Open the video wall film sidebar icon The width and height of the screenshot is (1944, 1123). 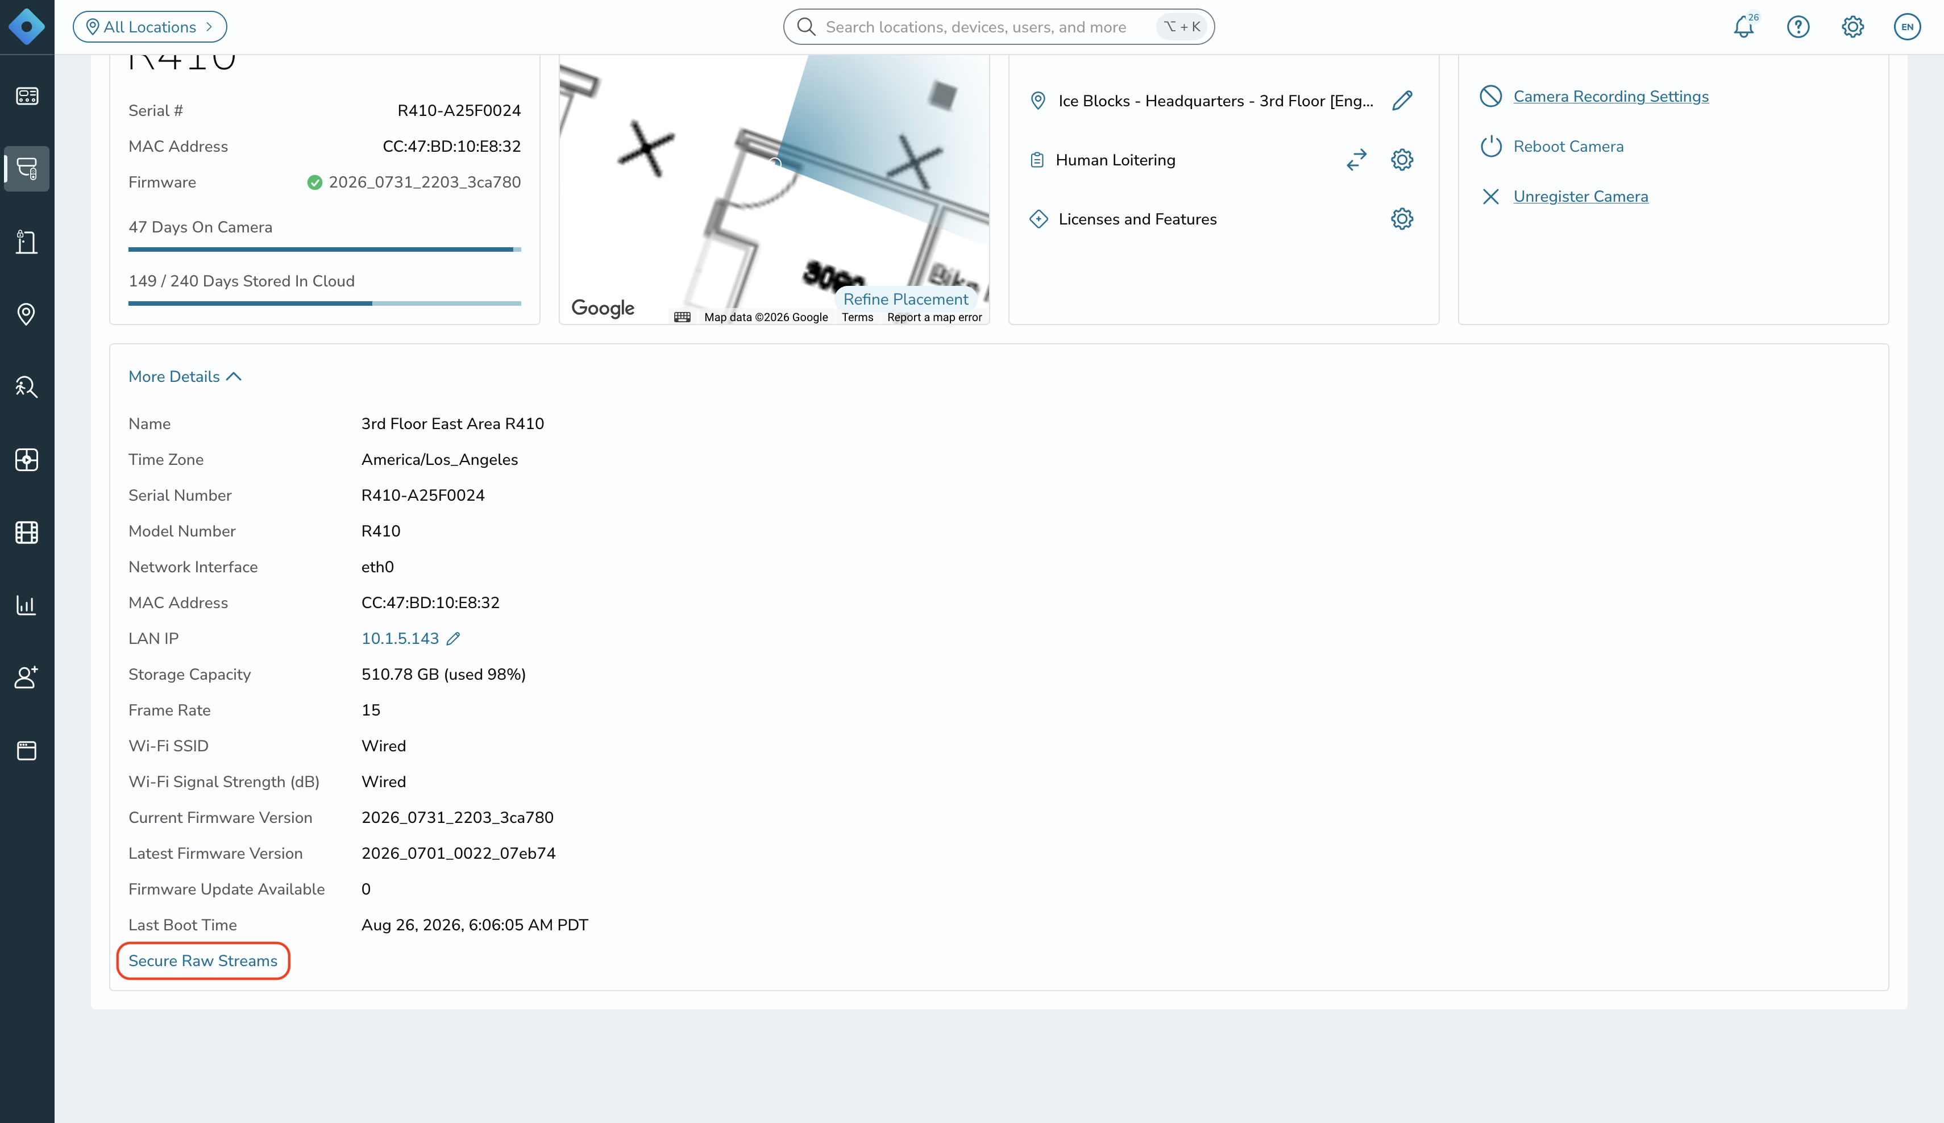27,532
